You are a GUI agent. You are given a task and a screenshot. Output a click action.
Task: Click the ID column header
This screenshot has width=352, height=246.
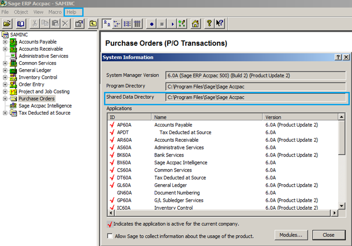tap(129, 117)
